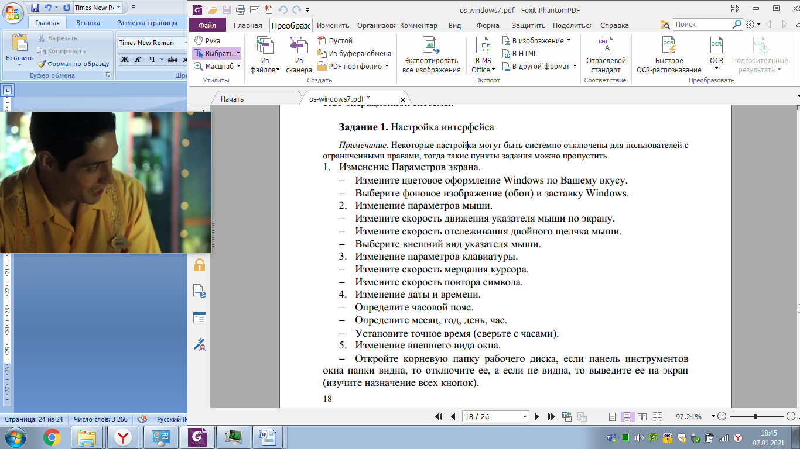
Task: Switch to Комментарий tab in Foxit
Action: coord(419,25)
